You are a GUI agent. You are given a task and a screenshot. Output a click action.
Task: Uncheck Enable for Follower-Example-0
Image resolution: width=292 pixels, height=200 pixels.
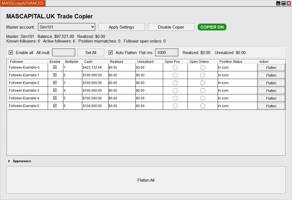(55, 67)
